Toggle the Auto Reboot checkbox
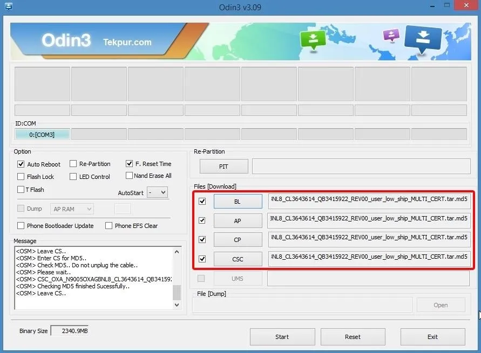481x353 pixels. coord(21,164)
